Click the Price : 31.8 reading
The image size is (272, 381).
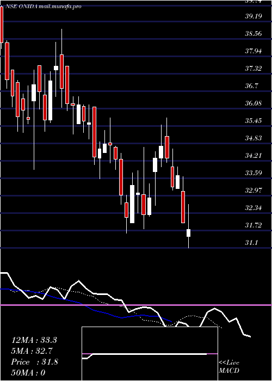(34, 362)
